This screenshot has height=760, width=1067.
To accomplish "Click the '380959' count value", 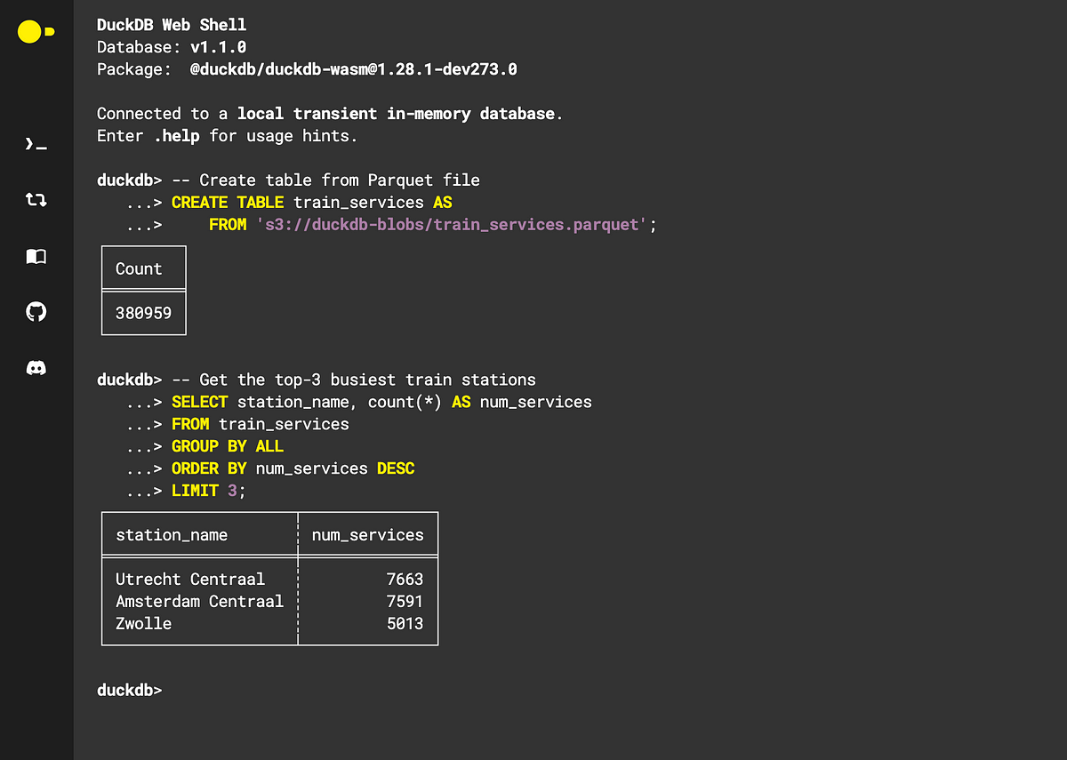I will (x=144, y=313).
